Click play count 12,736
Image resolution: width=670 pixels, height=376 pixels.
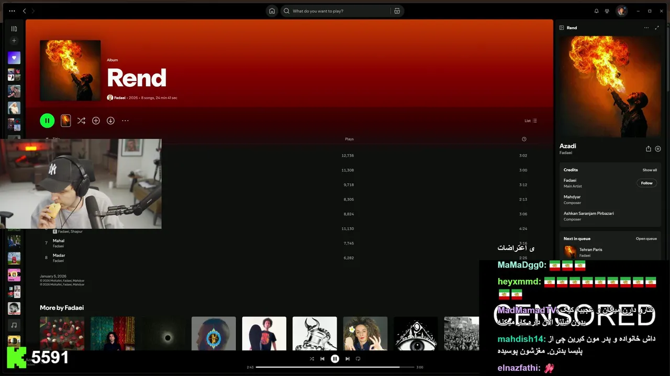pyautogui.click(x=348, y=156)
